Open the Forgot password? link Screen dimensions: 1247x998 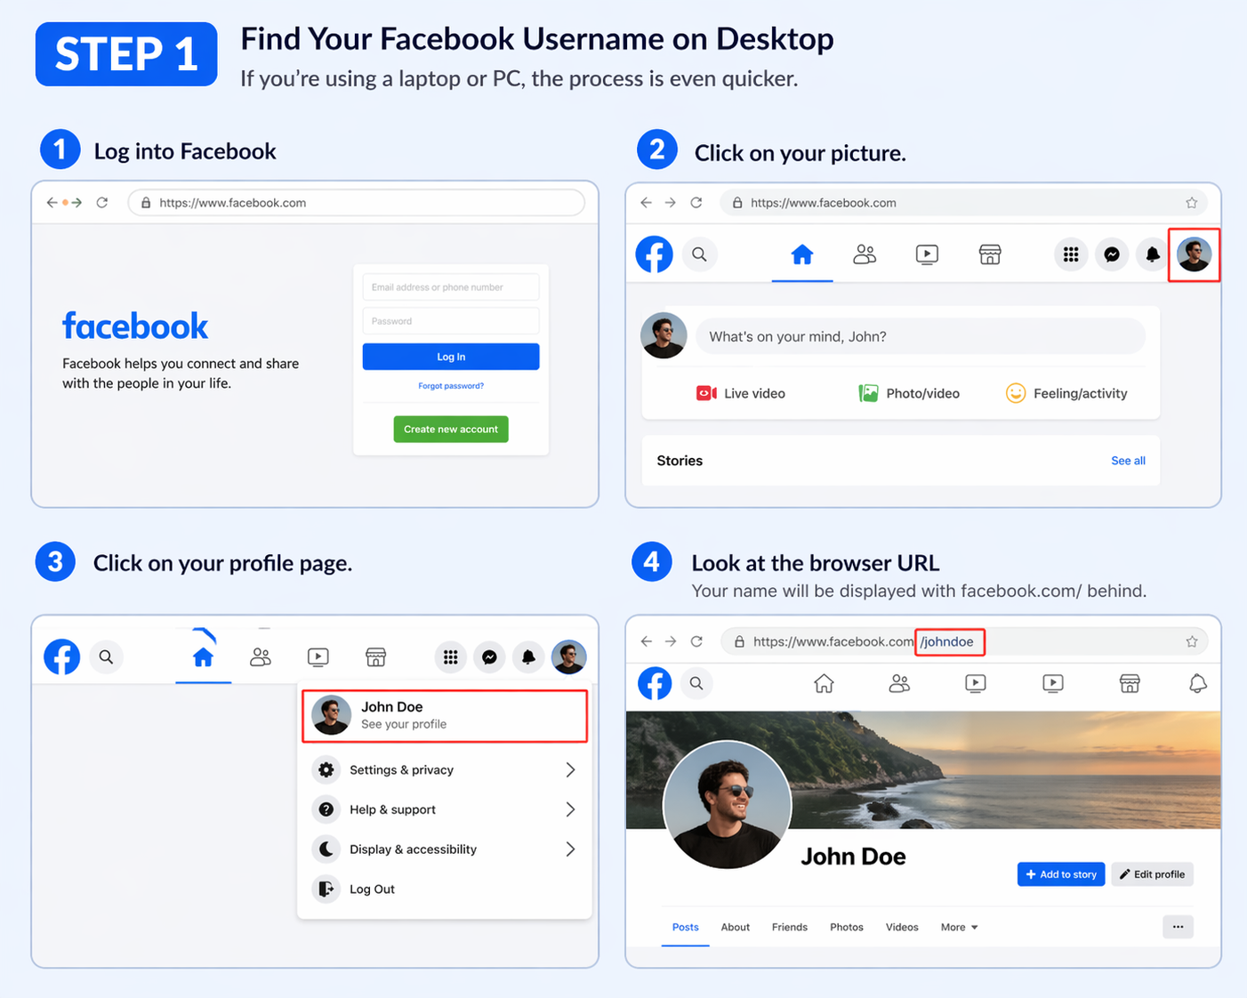(x=451, y=386)
